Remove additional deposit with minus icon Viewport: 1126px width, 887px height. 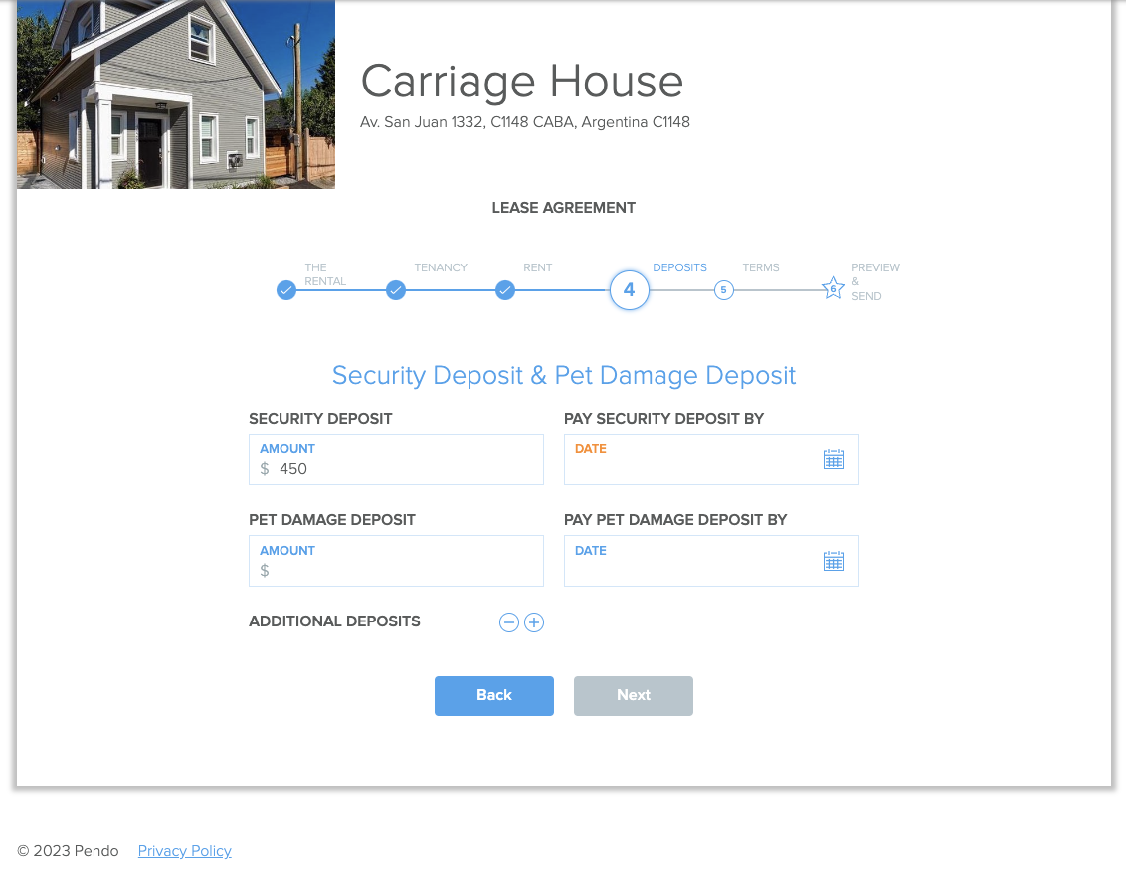coord(509,622)
